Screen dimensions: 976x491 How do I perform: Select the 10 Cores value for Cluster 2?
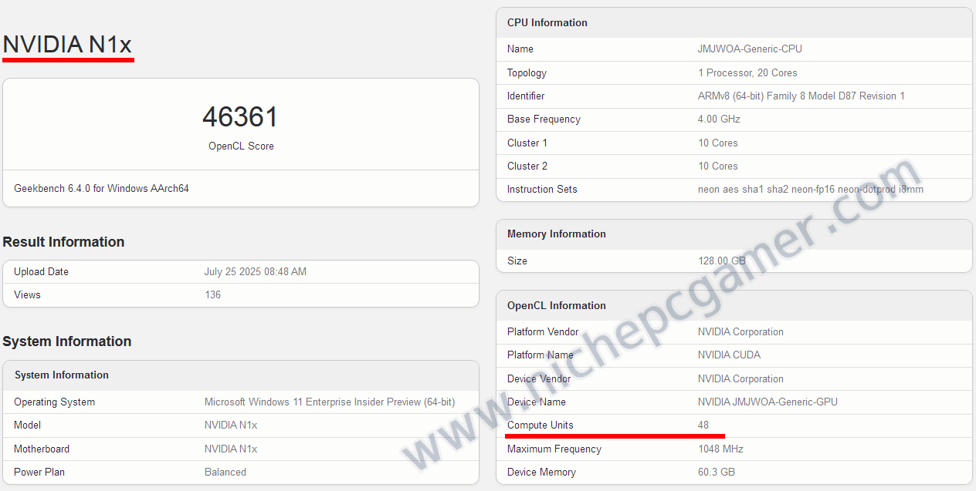(718, 166)
